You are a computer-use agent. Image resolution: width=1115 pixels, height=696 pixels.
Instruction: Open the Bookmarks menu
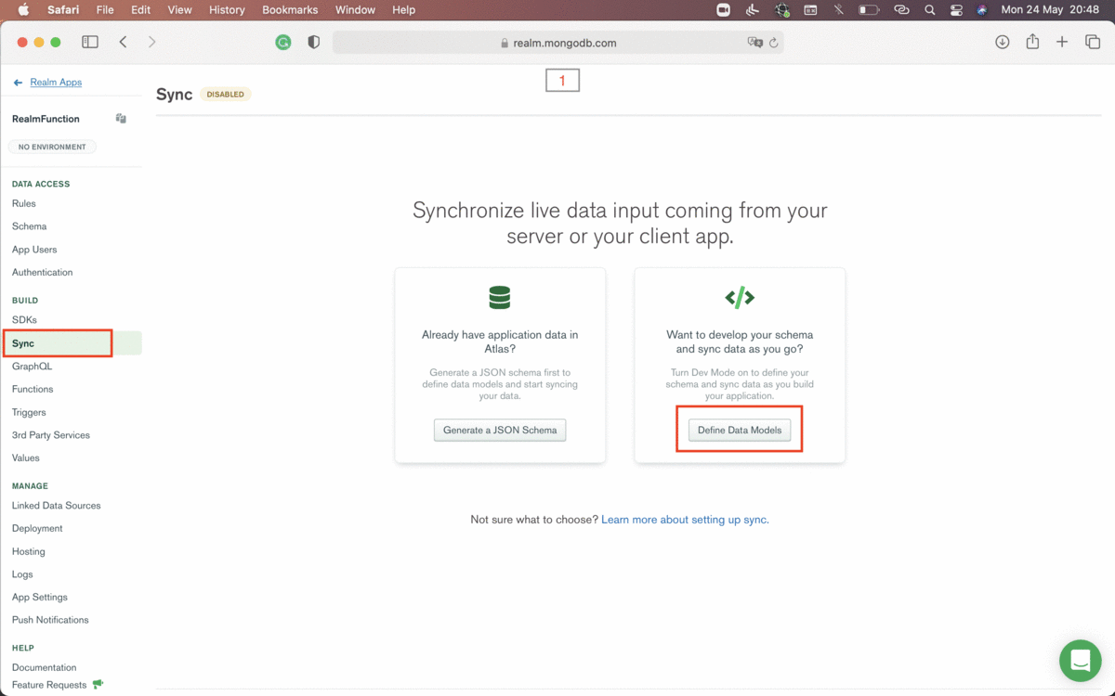(x=290, y=10)
